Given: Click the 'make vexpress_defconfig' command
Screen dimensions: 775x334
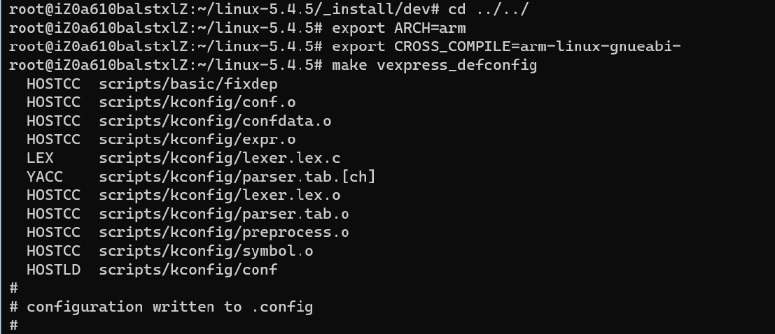Looking at the screenshot, I should [434, 65].
